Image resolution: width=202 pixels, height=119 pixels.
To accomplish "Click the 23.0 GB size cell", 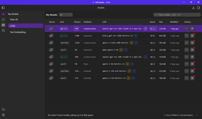I will (x=162, y=71).
